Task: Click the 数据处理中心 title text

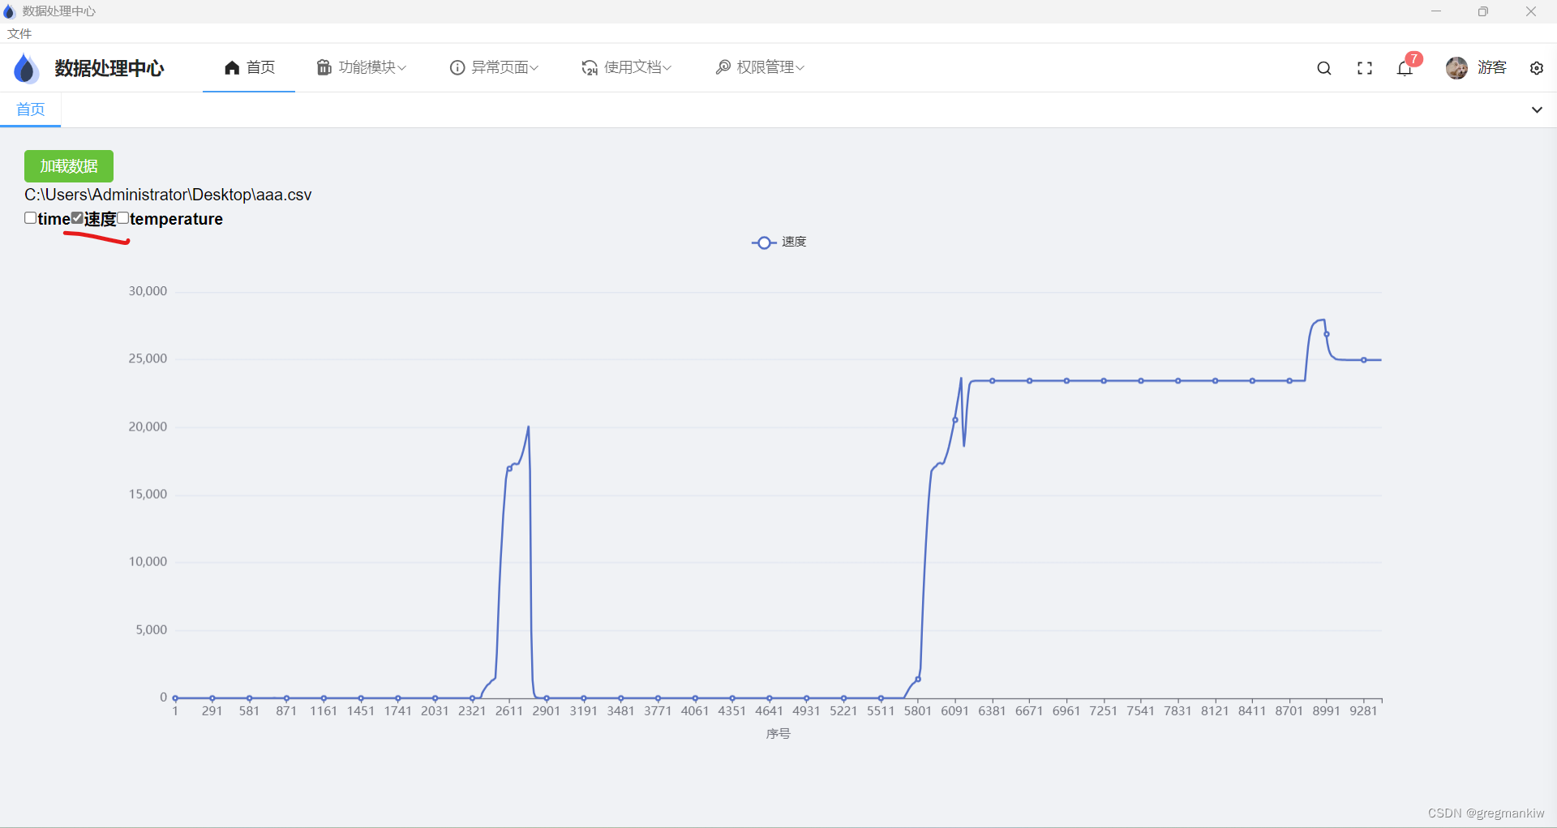Action: (109, 68)
